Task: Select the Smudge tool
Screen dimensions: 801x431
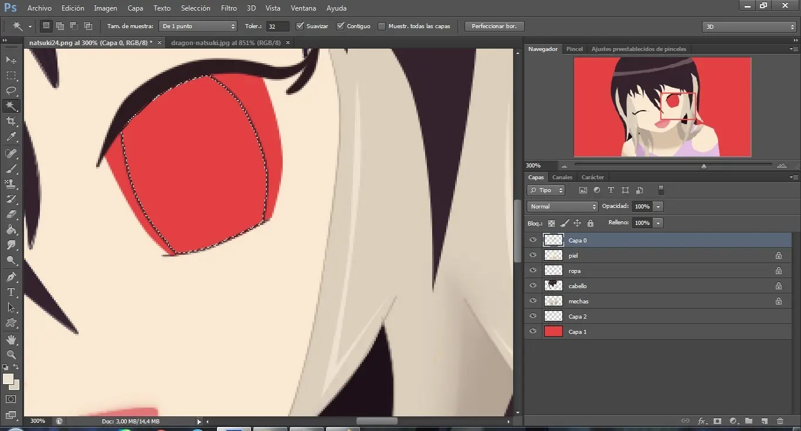Action: point(11,245)
